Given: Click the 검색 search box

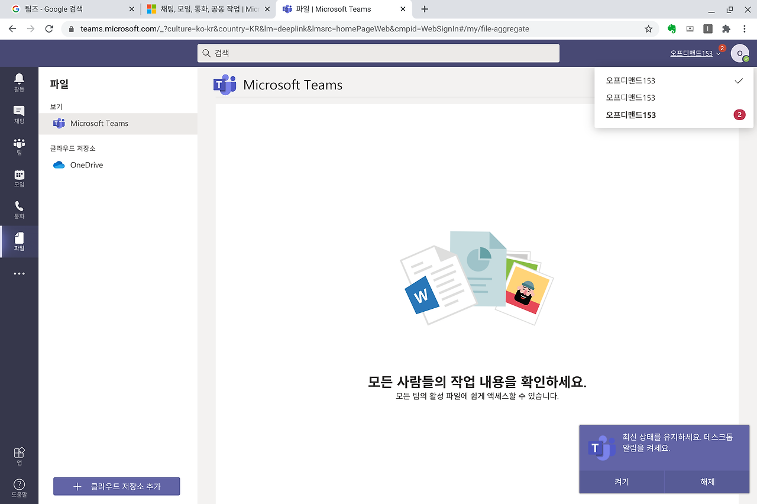Looking at the screenshot, I should (378, 53).
